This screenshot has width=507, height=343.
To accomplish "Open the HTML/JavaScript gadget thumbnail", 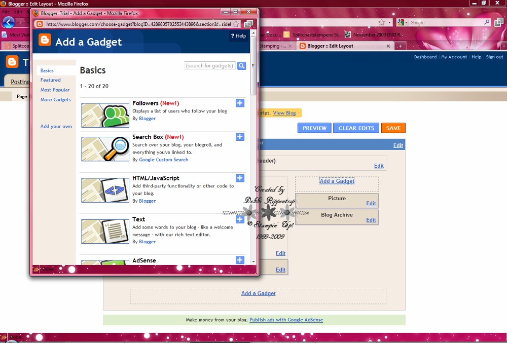I will [x=105, y=190].
